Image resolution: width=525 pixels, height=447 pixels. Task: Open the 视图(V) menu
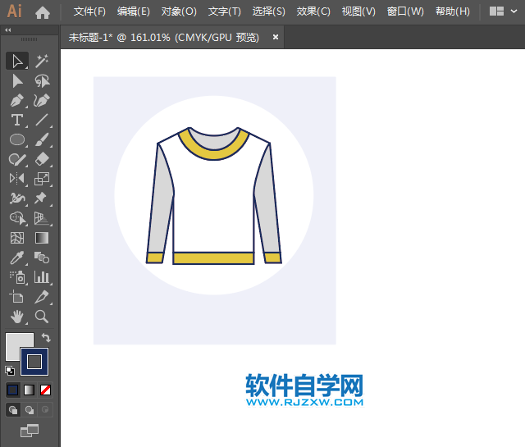(358, 11)
